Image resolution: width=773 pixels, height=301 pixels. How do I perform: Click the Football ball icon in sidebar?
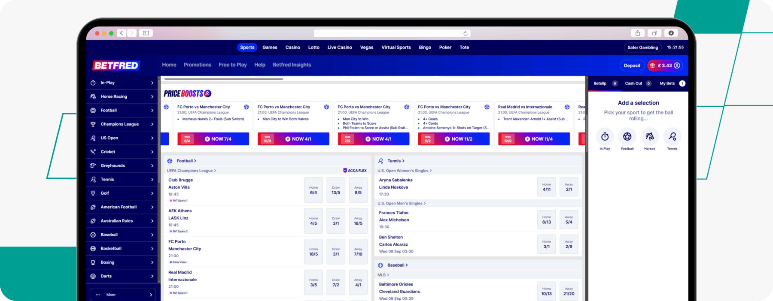tap(93, 110)
